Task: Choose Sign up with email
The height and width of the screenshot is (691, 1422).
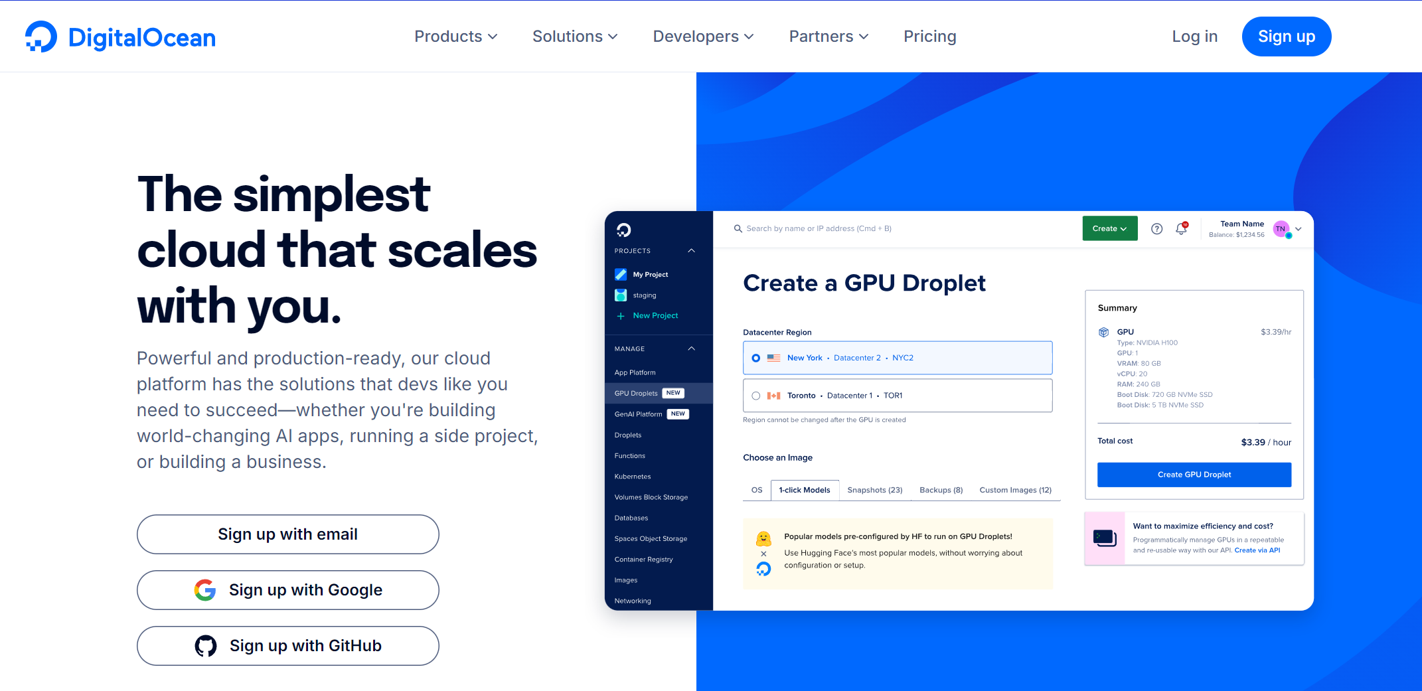Action: coord(287,534)
